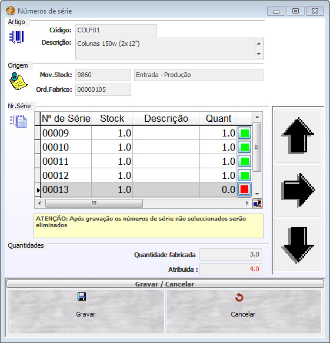Click the Descrição field's scroll-down arrow

[x=259, y=54]
